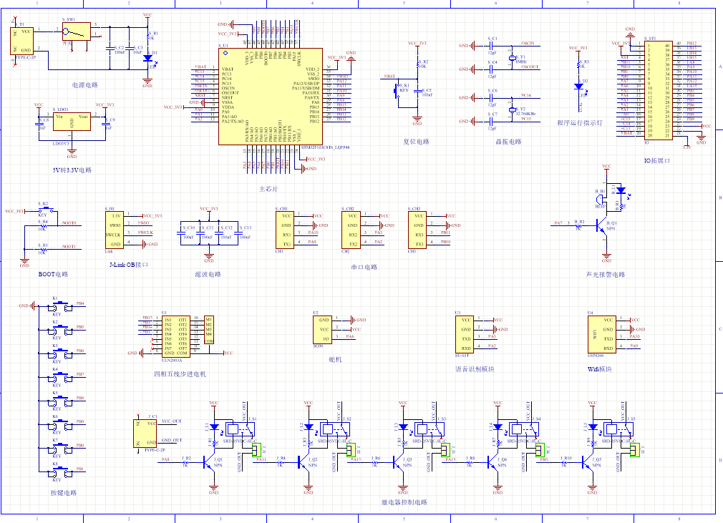Click the 四相五线步进电机 label

180,374
